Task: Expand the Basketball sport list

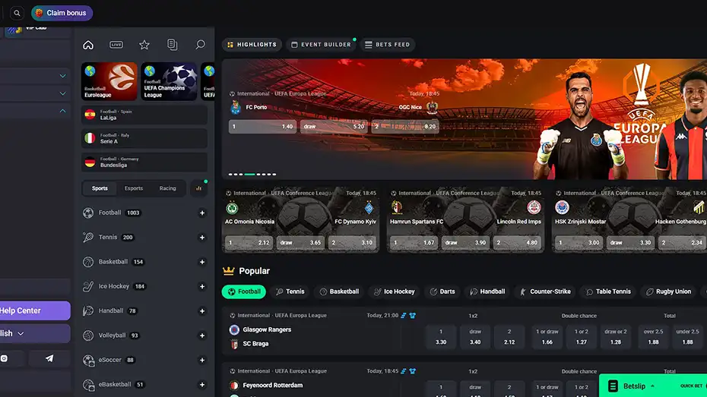Action: (x=202, y=262)
